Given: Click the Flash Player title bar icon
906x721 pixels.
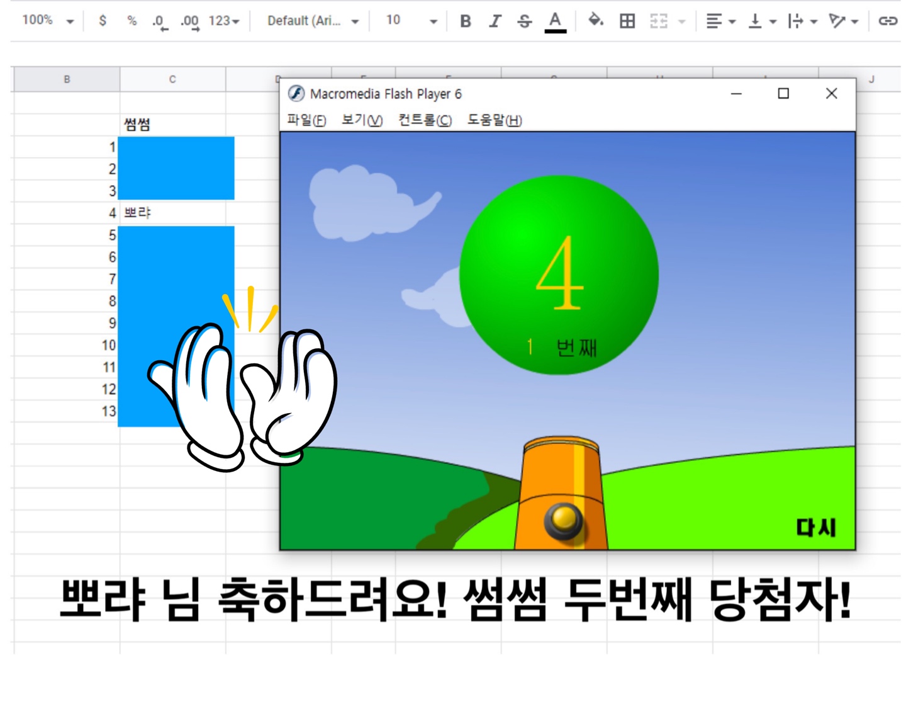Looking at the screenshot, I should coord(296,93).
